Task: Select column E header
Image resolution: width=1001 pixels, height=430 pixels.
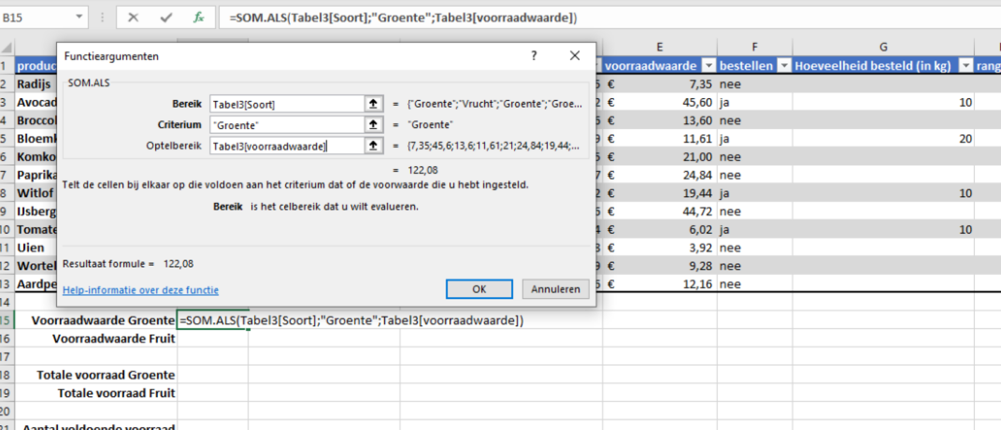Action: [659, 47]
